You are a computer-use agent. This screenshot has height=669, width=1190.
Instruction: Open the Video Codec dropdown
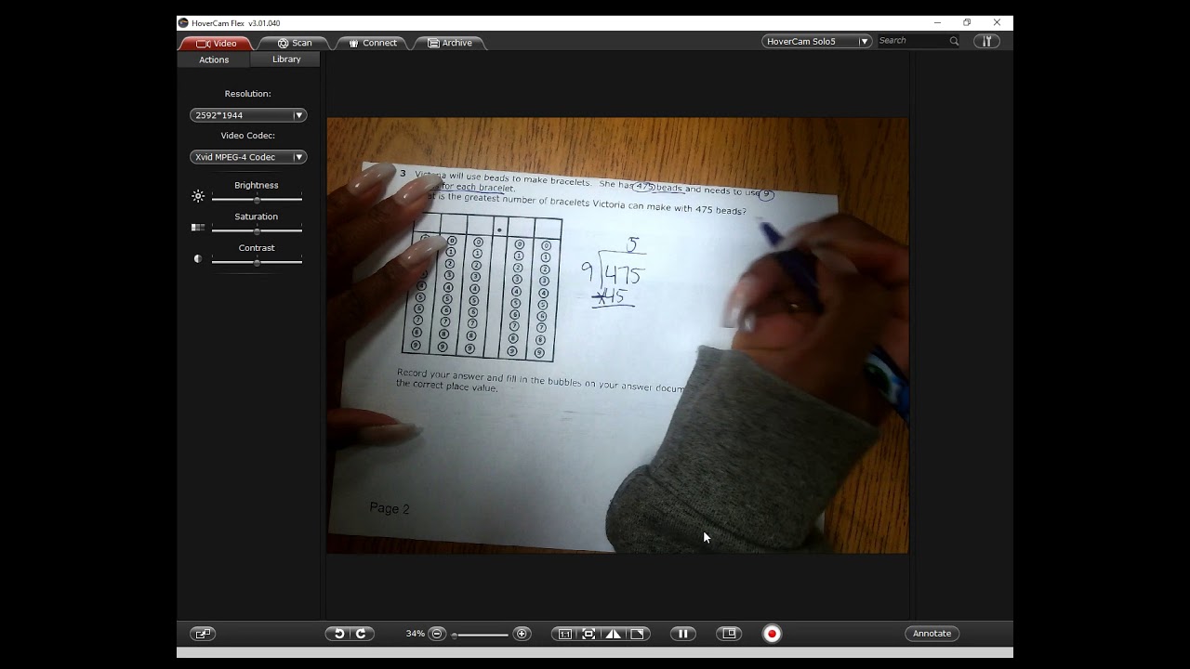tap(248, 157)
